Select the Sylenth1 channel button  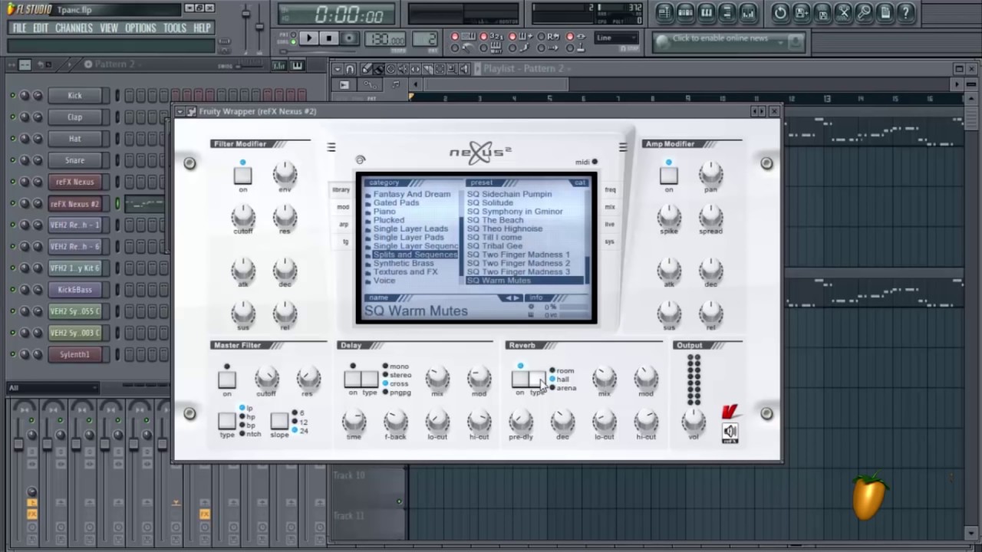point(75,355)
